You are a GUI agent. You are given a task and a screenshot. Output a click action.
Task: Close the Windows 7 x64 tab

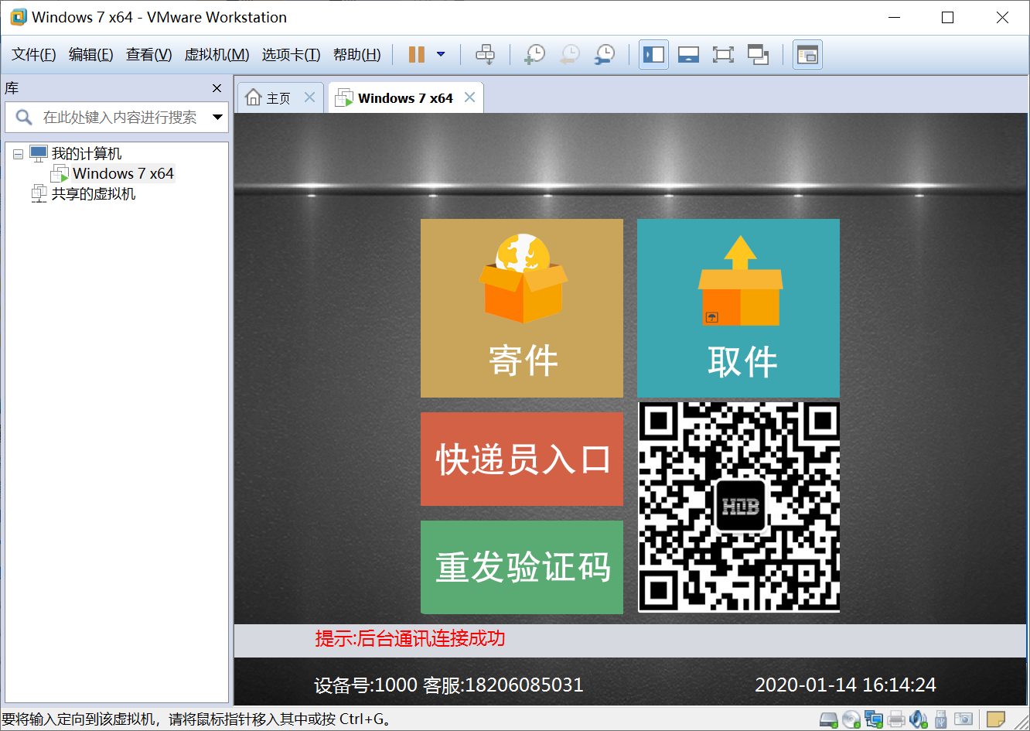469,97
